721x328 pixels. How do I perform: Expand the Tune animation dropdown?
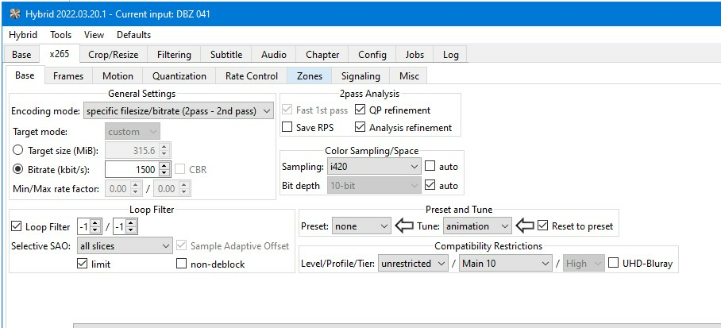click(x=477, y=226)
